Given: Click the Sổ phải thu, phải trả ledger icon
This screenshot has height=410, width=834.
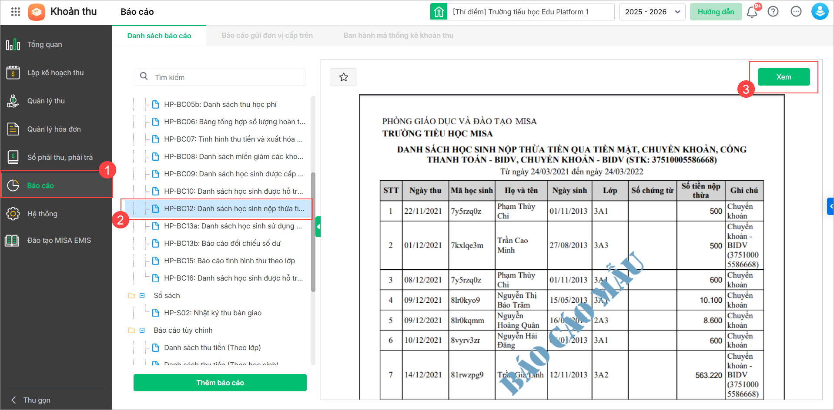Looking at the screenshot, I should pyautogui.click(x=13, y=157).
